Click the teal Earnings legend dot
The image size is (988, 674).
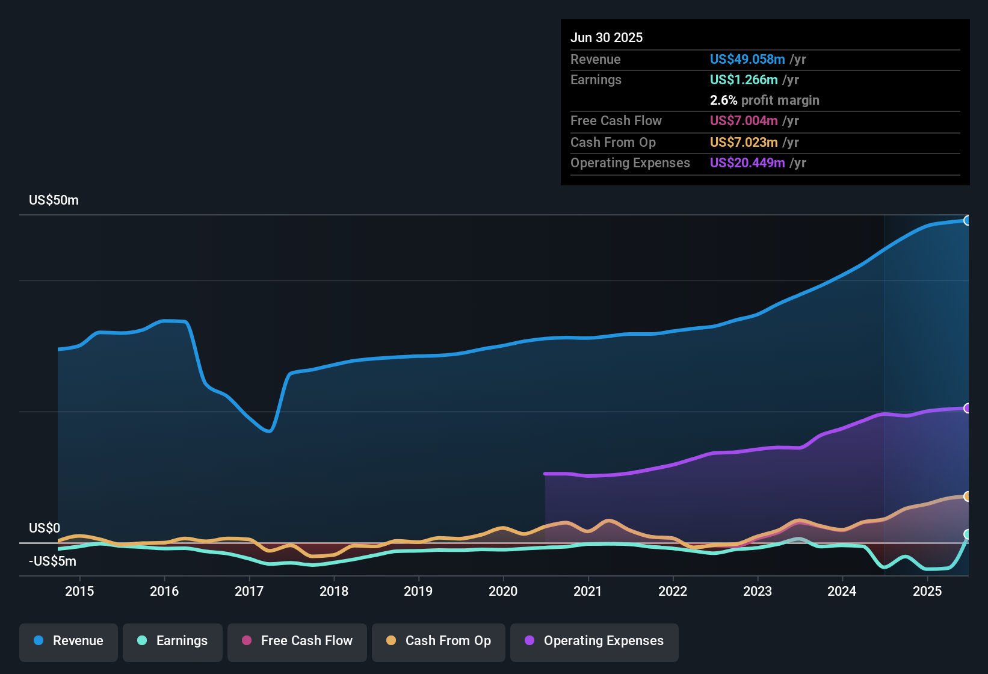click(141, 641)
